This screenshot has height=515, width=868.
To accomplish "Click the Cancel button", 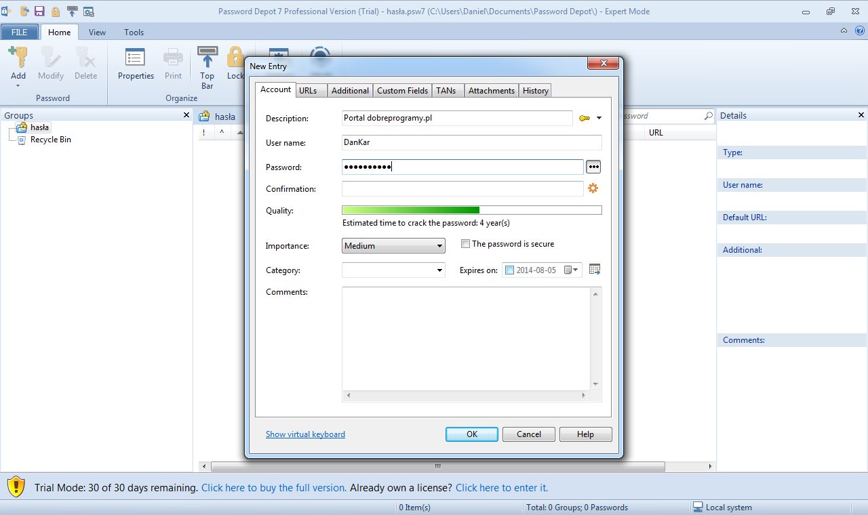I will point(529,434).
